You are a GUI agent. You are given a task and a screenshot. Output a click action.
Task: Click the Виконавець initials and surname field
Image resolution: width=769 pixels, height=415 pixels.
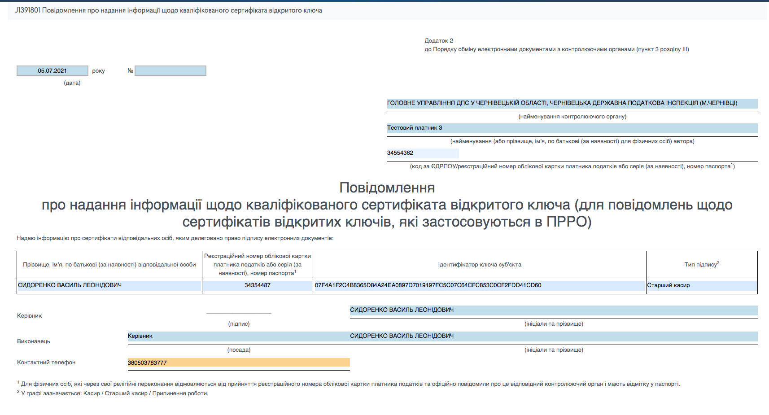[x=553, y=336]
